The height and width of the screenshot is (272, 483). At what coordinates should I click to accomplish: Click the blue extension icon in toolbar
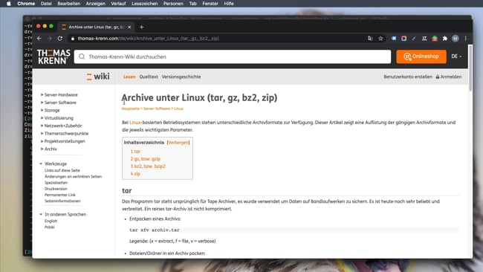(394, 39)
